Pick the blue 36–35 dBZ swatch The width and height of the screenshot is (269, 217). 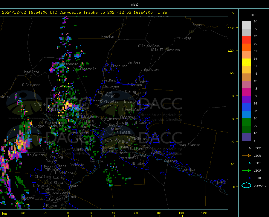click(x=246, y=107)
